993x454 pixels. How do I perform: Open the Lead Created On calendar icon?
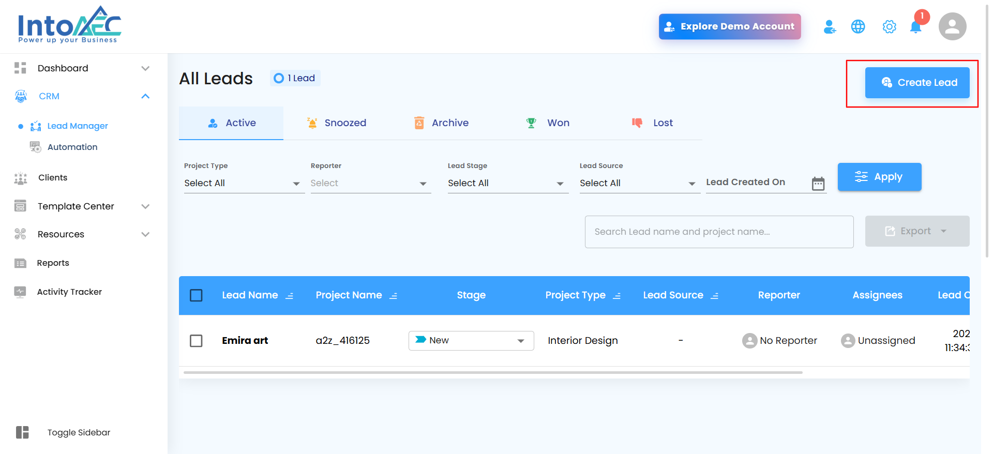click(x=818, y=184)
